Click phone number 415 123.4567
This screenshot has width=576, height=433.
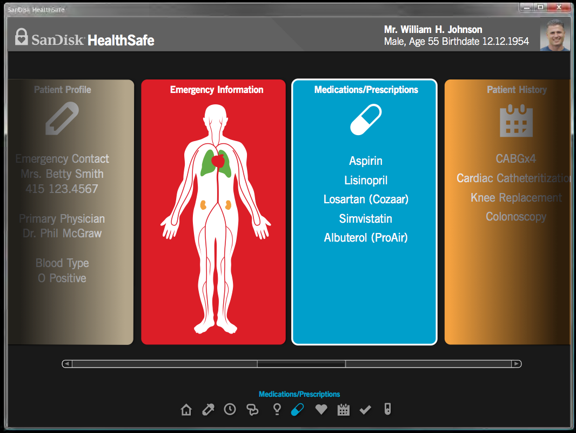tap(62, 189)
